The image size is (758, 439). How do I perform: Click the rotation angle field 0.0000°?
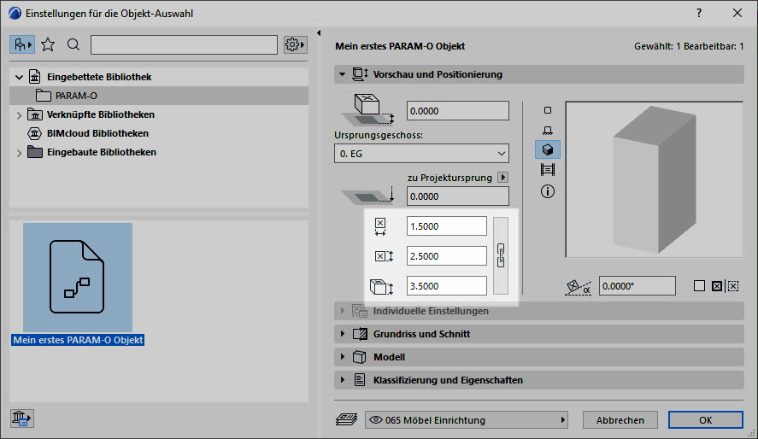coord(638,286)
